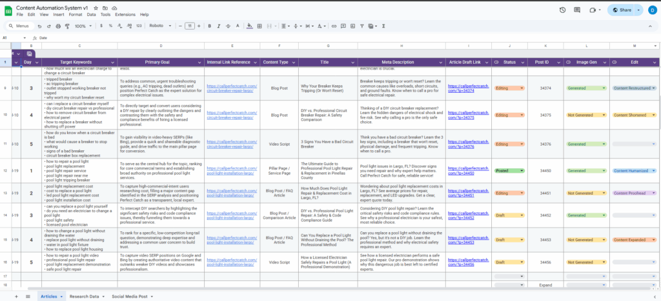Increase decimal places
Screen dimensions: 661x301
tap(129, 26)
